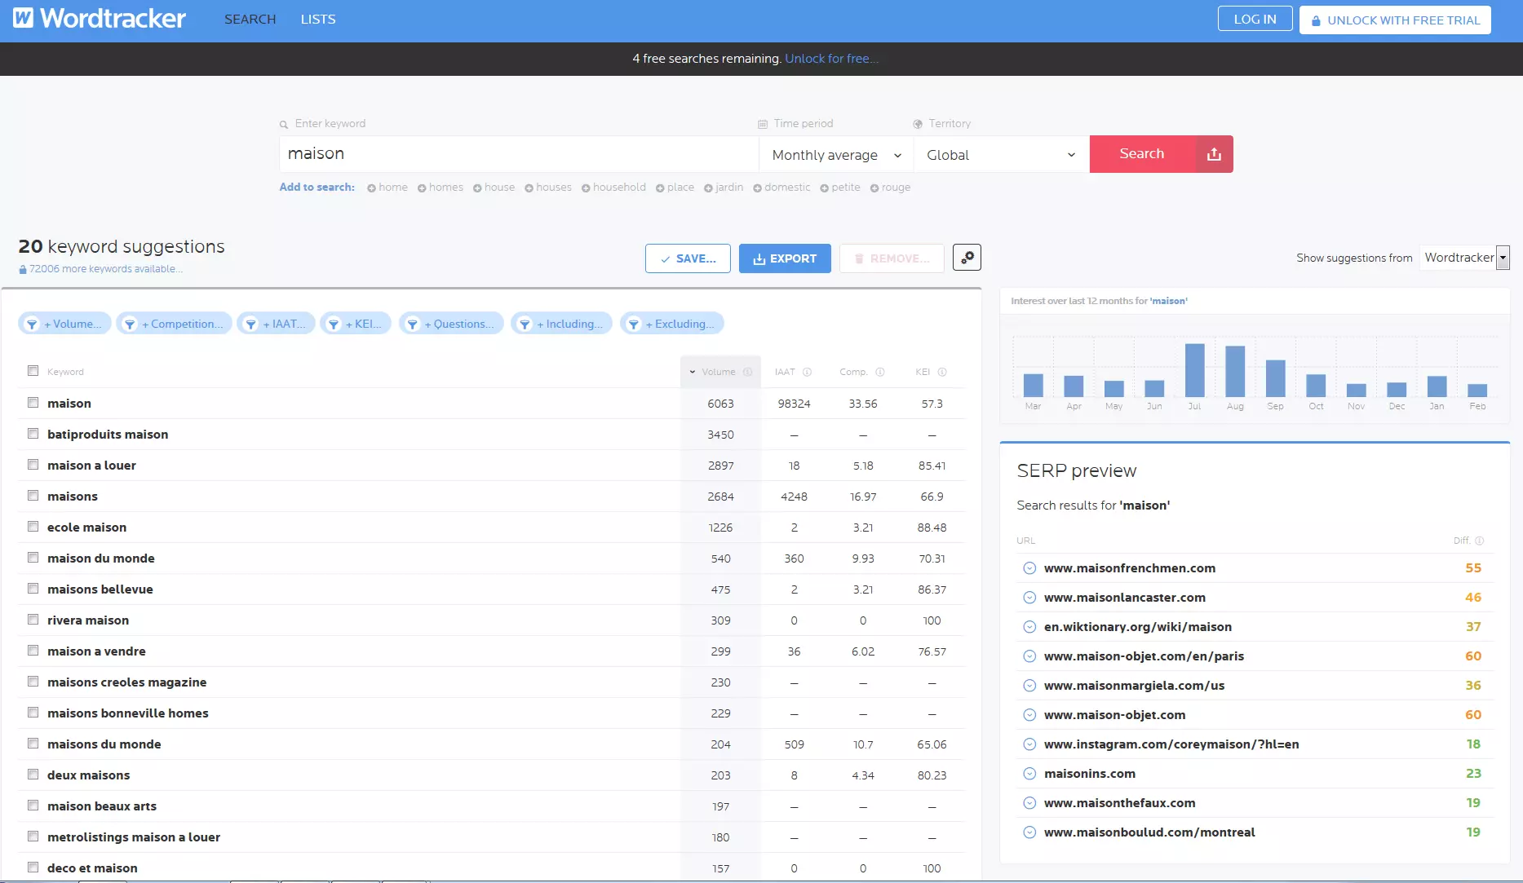
Task: Click the Jul interest bar in chart
Action: 1194,370
